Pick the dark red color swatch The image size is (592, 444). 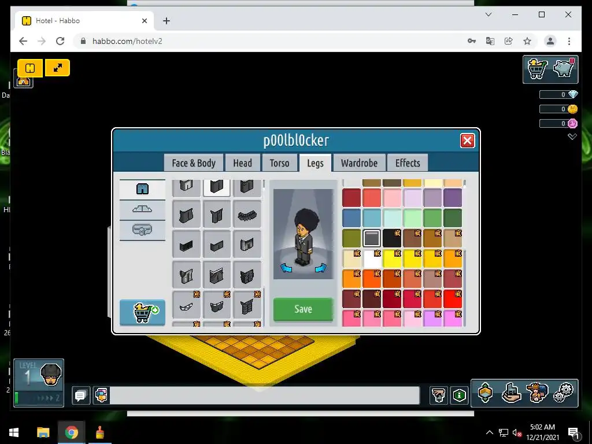click(x=351, y=198)
